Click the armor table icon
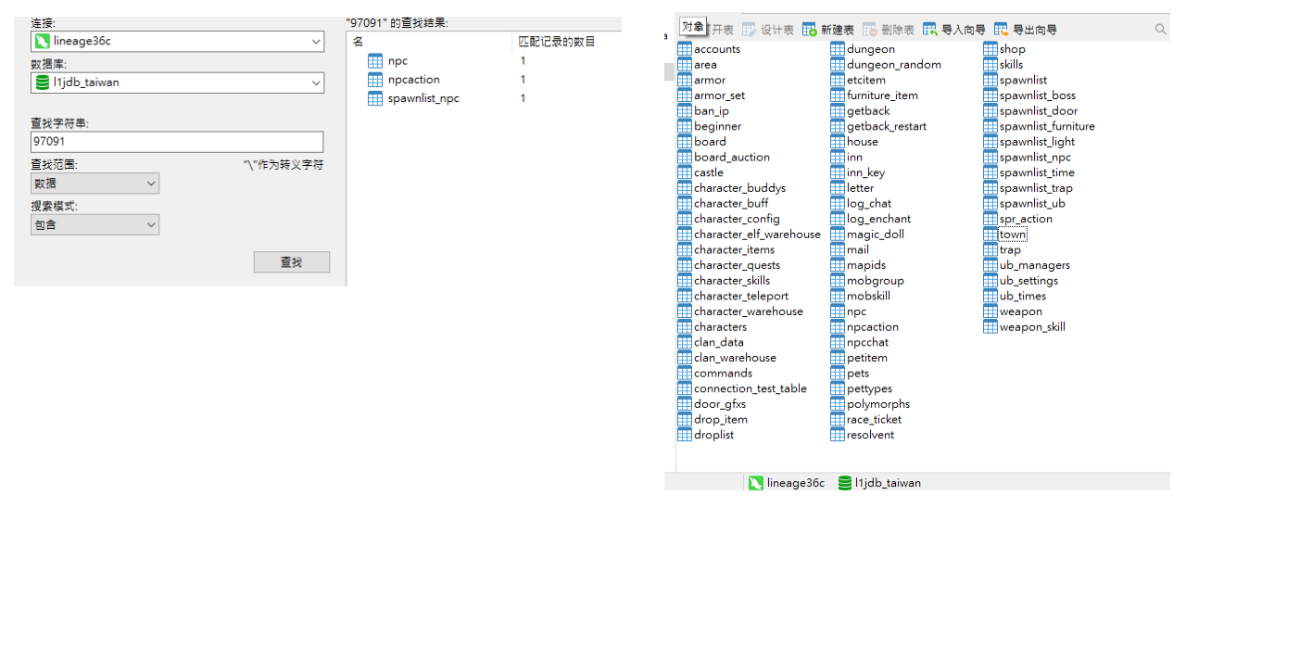This screenshot has width=1312, height=660. click(685, 80)
